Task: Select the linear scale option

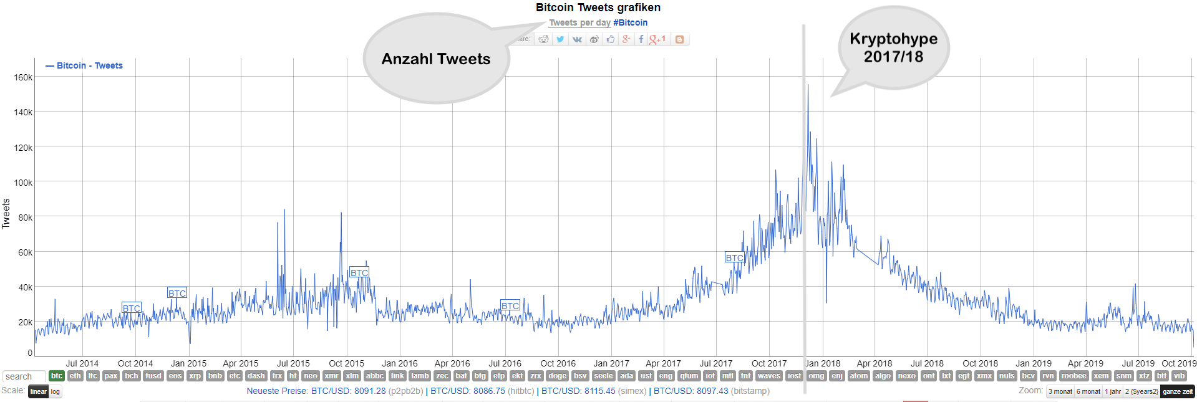Action: tap(38, 391)
